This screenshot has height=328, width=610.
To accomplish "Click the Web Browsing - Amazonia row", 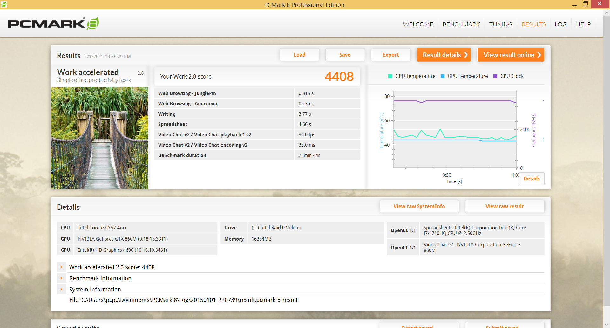I will 257,104.
